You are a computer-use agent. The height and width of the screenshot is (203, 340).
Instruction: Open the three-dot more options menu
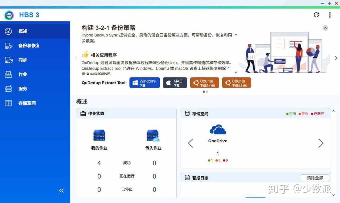tap(330, 15)
